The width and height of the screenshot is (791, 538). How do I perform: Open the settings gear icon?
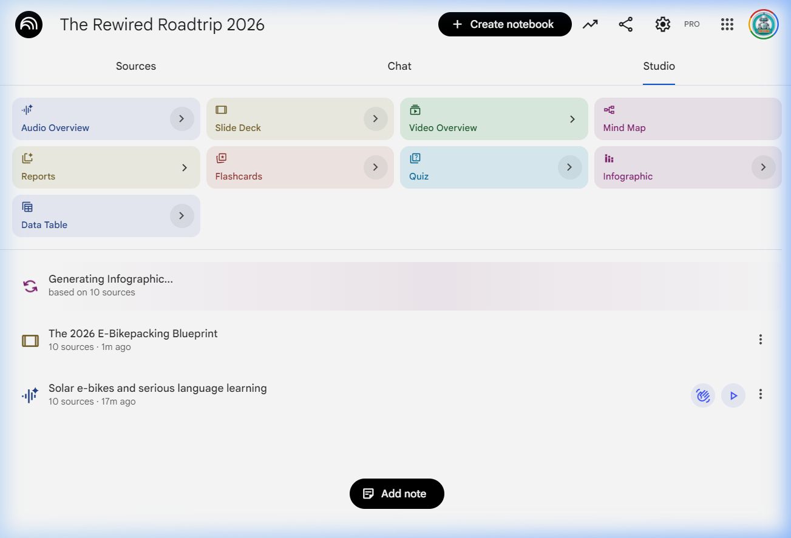tap(662, 24)
